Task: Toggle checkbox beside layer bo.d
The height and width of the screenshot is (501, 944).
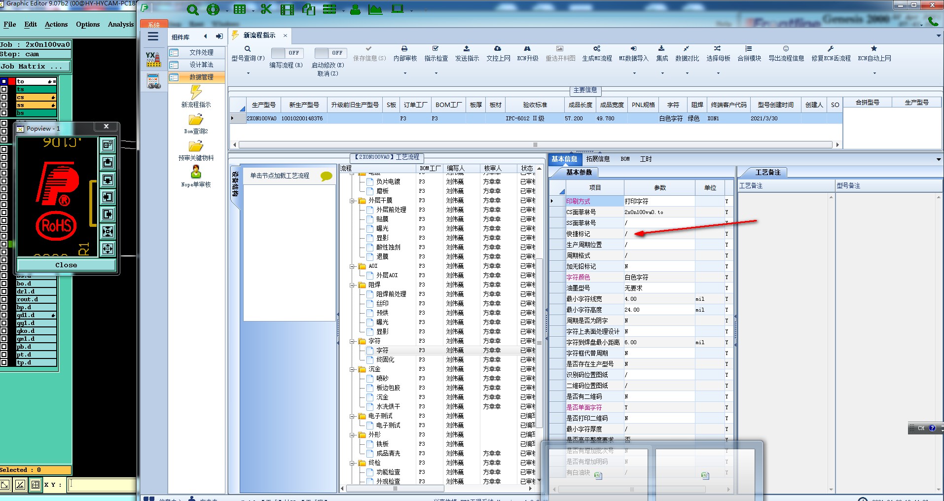Action: click(x=4, y=284)
